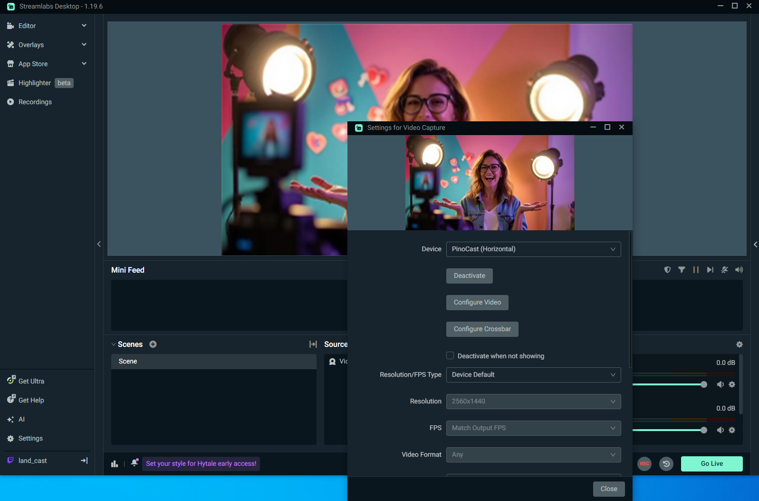Adjust the first mixer volume slider
The height and width of the screenshot is (501, 759).
(x=704, y=384)
